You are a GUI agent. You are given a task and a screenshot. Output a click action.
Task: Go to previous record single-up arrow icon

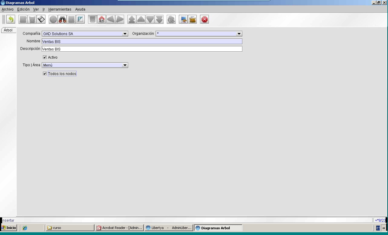click(x=141, y=20)
